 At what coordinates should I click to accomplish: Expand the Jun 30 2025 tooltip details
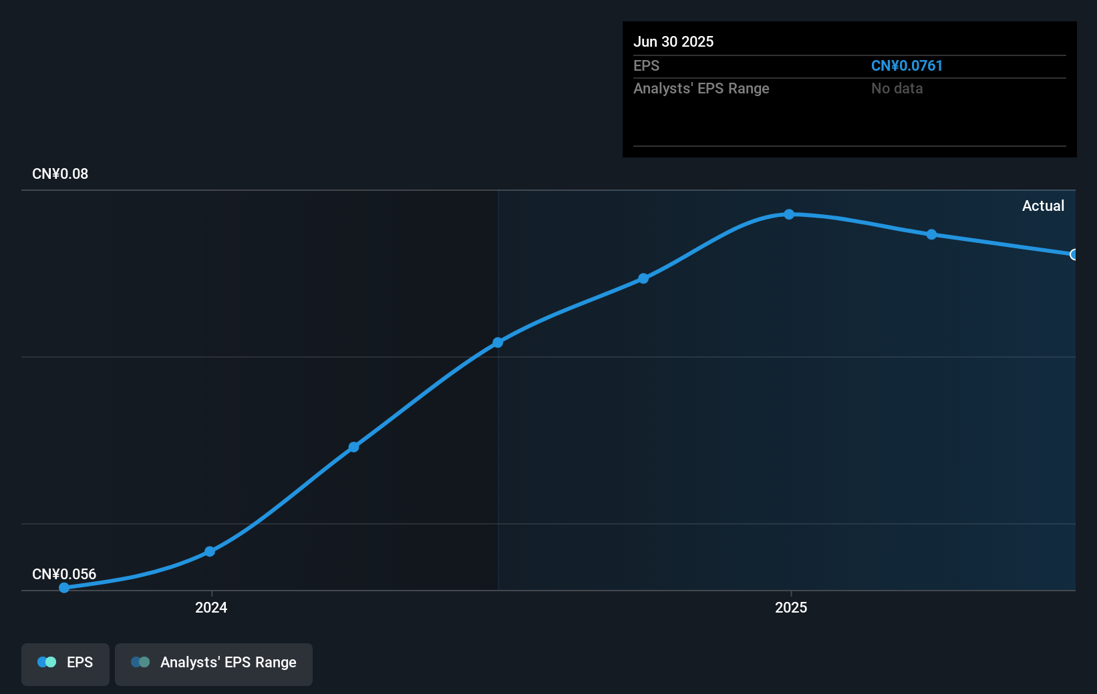click(674, 41)
